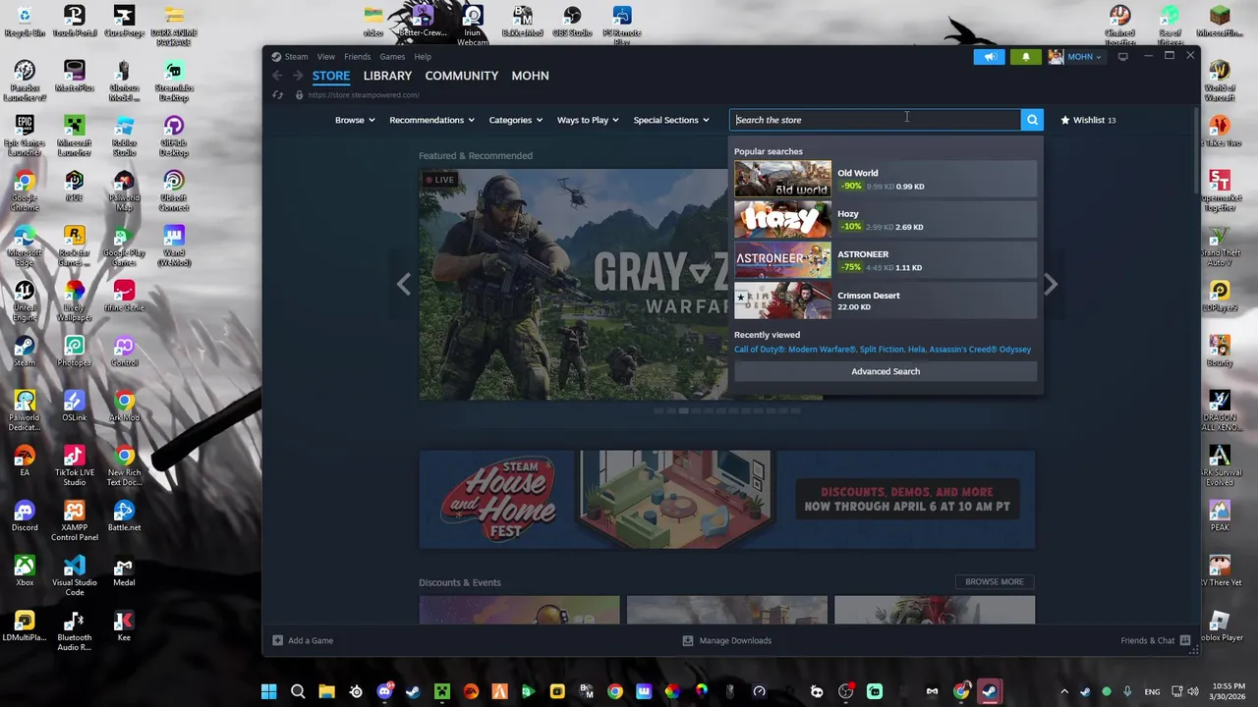The image size is (1258, 707).
Task: Show hidden system tray icons chevron
Action: (x=1063, y=691)
